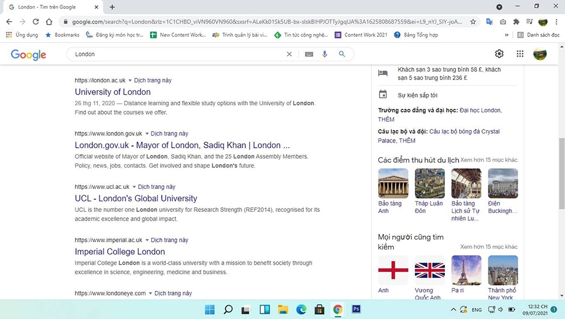The width and height of the screenshot is (565, 319).
Task: Show more hidden bookmarks with chevron
Action: (507, 35)
